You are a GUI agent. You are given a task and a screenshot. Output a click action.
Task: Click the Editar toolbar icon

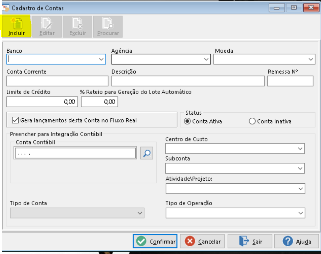tap(47, 27)
